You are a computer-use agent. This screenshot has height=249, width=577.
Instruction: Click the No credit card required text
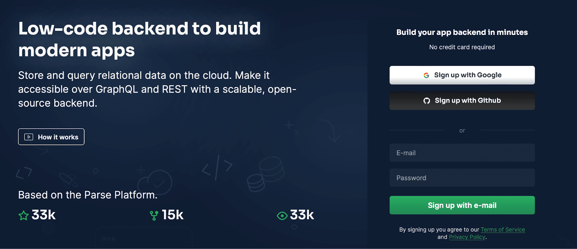[462, 47]
